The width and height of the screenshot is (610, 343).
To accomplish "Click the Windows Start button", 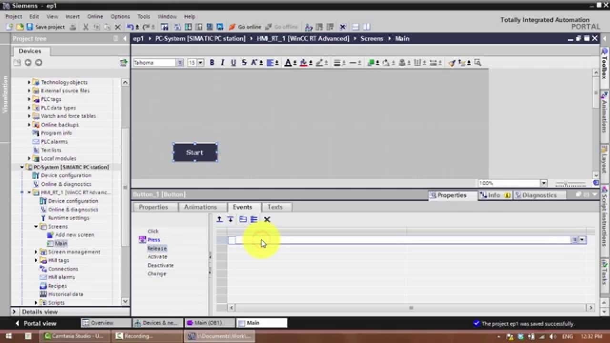I will click(x=9, y=336).
